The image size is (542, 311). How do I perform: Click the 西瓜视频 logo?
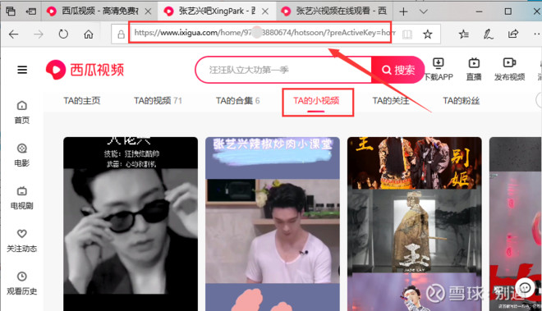[x=85, y=70]
